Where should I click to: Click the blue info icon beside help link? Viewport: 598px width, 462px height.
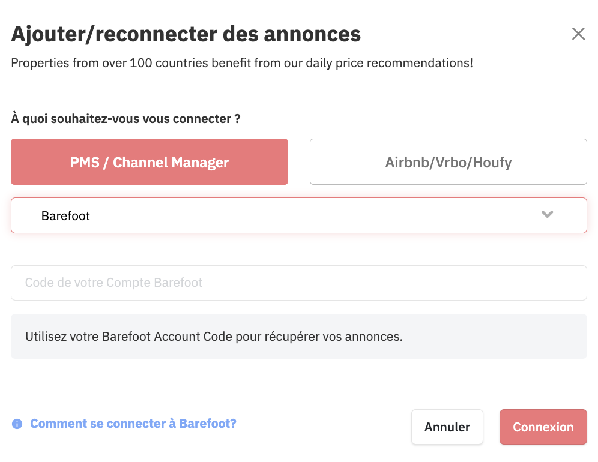coord(17,424)
